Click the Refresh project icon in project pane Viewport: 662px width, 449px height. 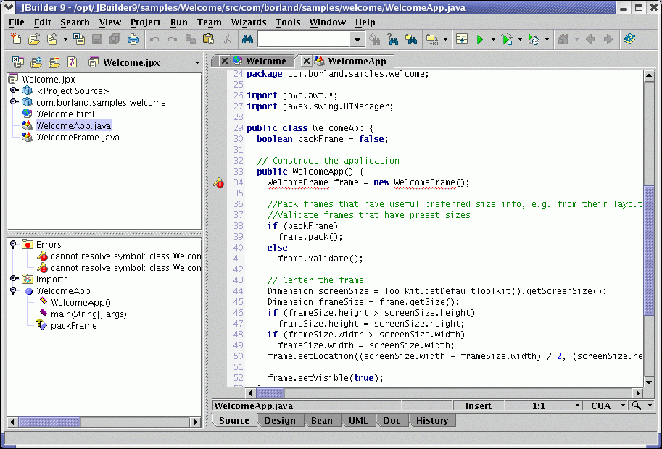coord(72,62)
